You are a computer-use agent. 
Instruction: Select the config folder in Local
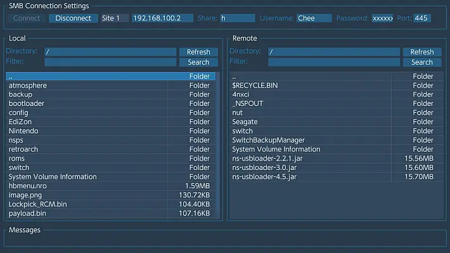(x=110, y=113)
